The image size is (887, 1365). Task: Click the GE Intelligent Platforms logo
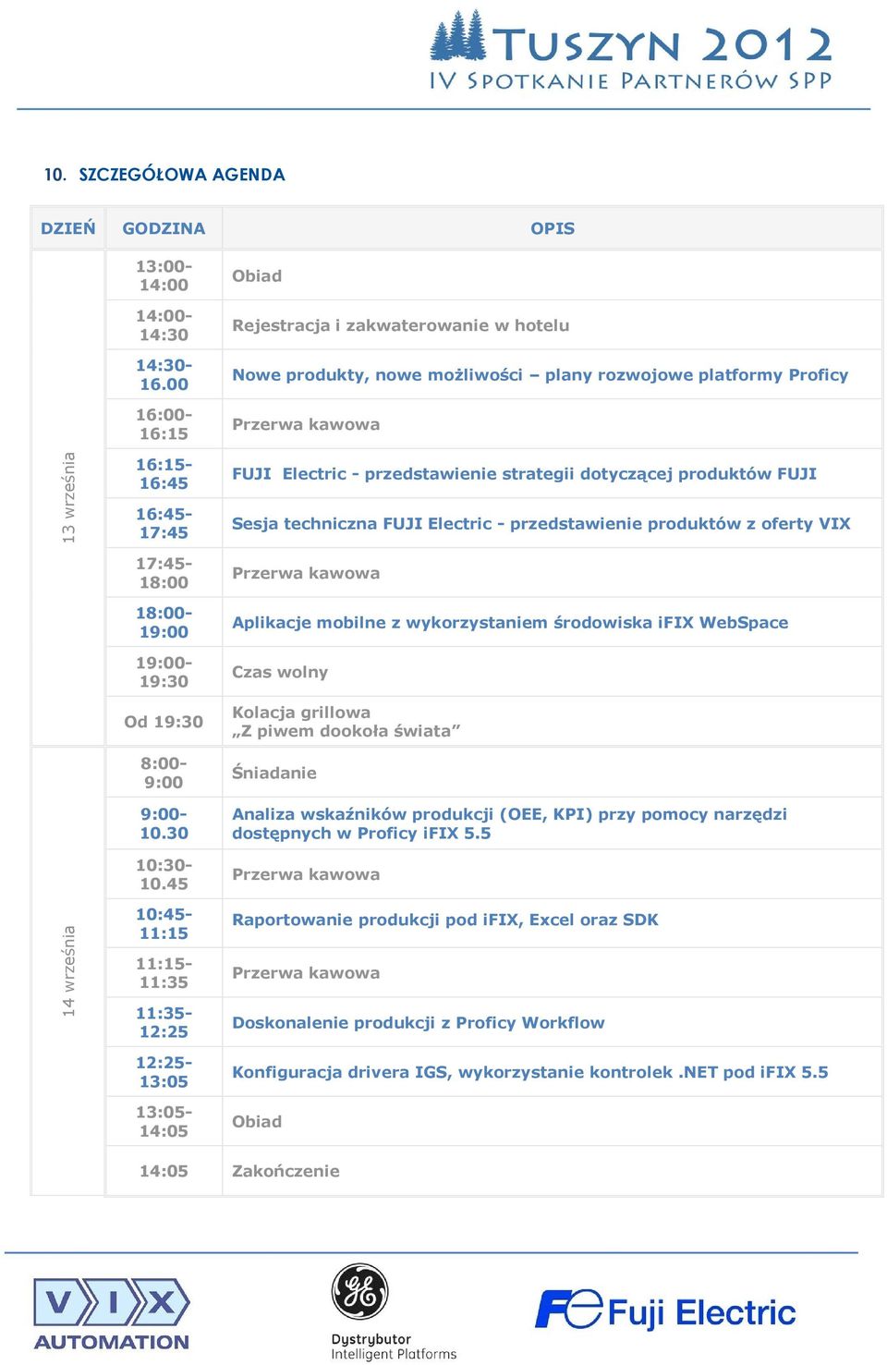pos(394,1311)
